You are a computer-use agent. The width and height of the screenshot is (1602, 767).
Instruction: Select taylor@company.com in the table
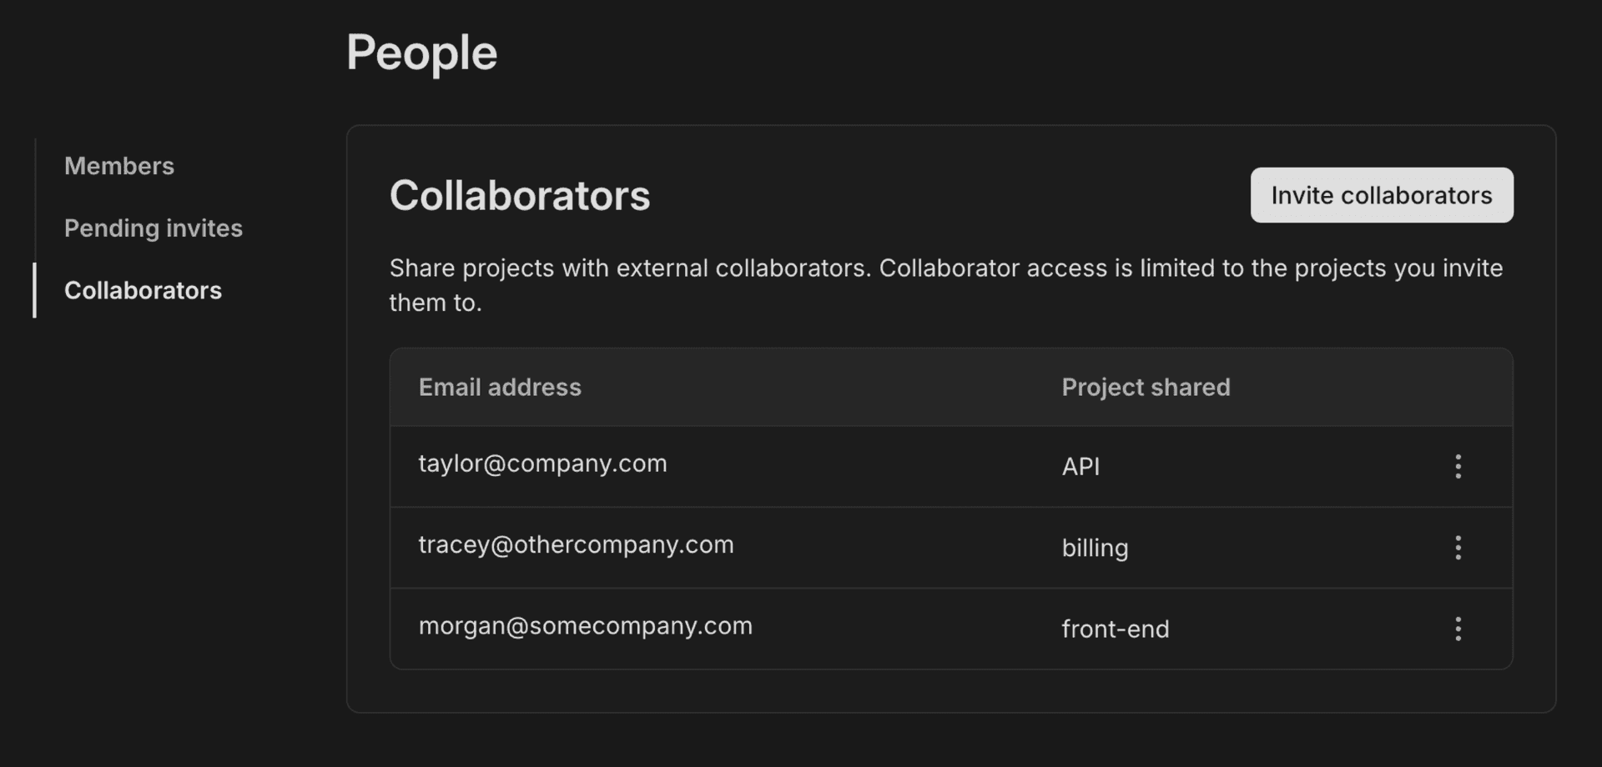coord(543,464)
